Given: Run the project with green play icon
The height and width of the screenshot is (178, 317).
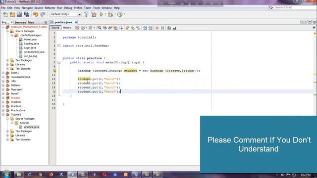Looking at the screenshot, I should pyautogui.click(x=101, y=14).
